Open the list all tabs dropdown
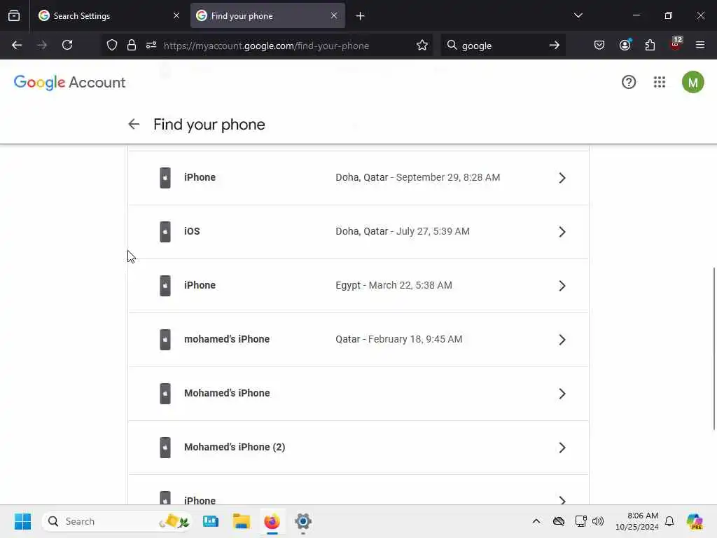The image size is (717, 538). click(578, 15)
